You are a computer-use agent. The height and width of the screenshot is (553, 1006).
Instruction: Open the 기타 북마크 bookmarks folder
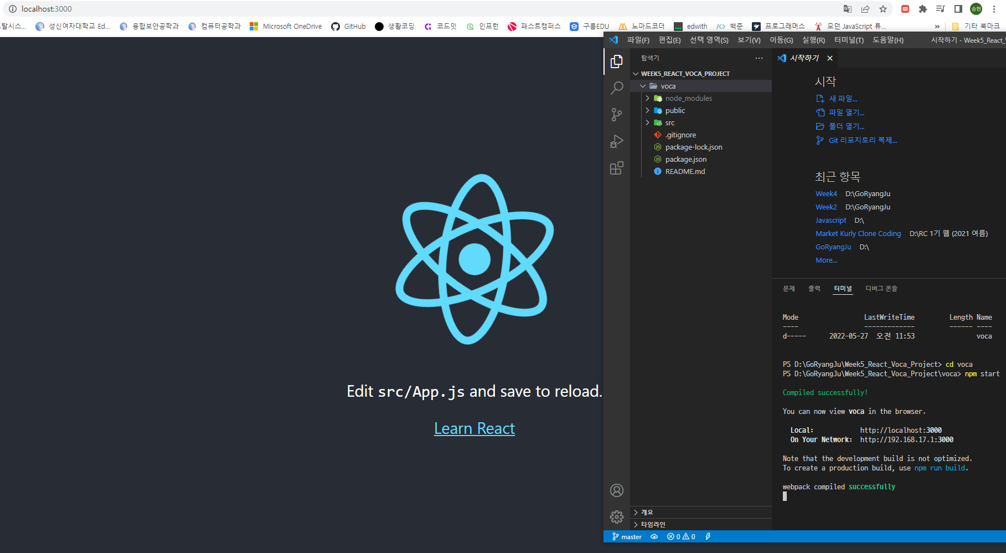point(976,26)
